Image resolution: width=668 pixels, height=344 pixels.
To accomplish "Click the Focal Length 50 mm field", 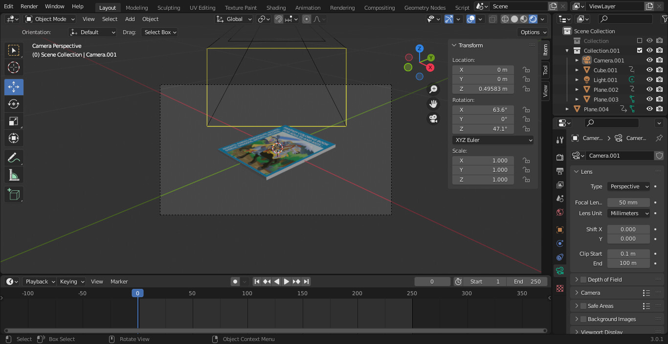I will click(x=628, y=202).
